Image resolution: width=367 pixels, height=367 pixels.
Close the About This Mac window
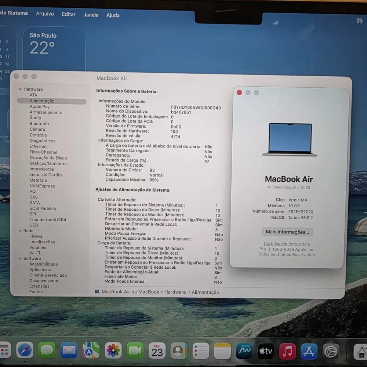click(239, 92)
